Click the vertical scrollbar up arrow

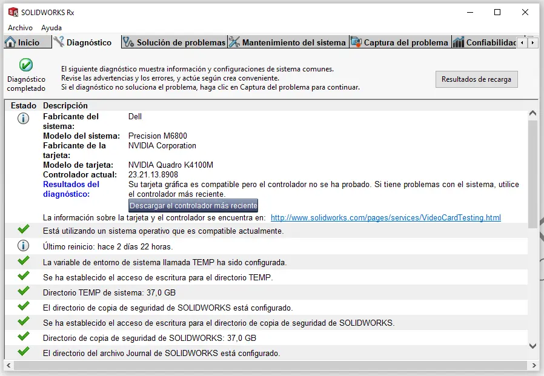click(532, 112)
